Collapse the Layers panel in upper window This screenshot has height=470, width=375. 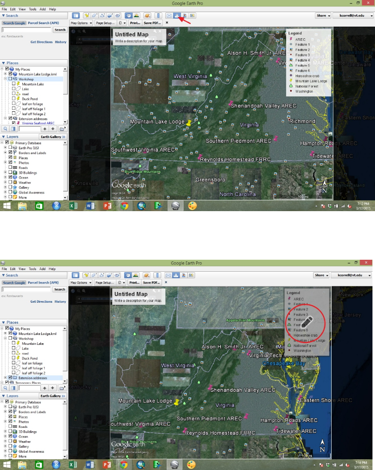[3, 137]
